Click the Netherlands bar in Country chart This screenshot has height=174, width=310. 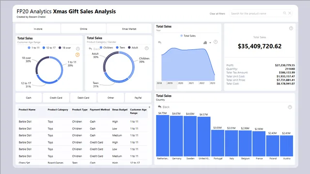pos(163,136)
